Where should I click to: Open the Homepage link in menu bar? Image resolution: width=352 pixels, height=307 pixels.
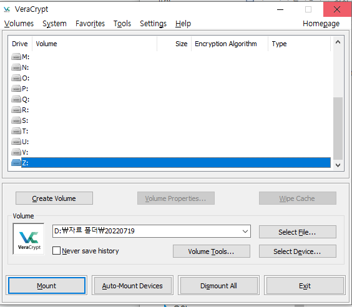pos(321,24)
